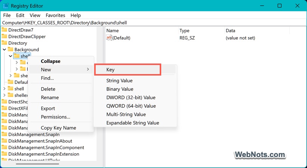
Task: Select the DirectDrawClipper tree entry
Action: pos(27,36)
